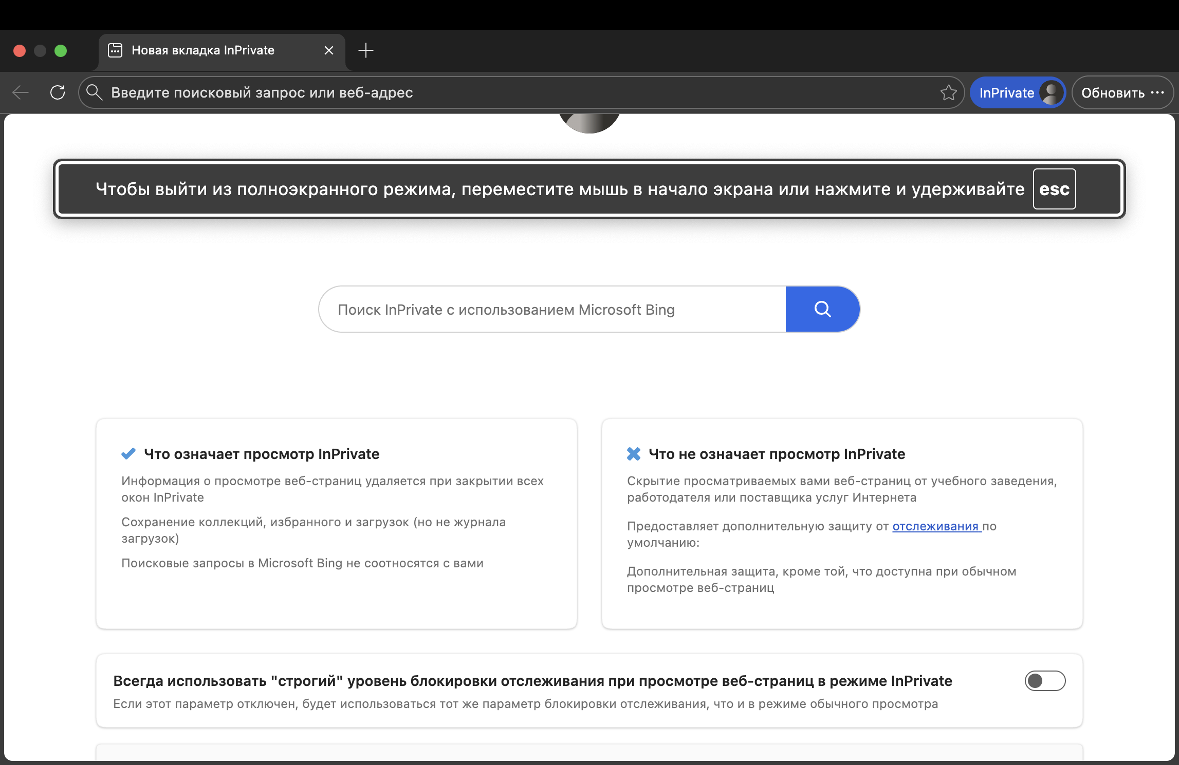
Task: Click the magnifier icon in address bar
Action: click(94, 92)
